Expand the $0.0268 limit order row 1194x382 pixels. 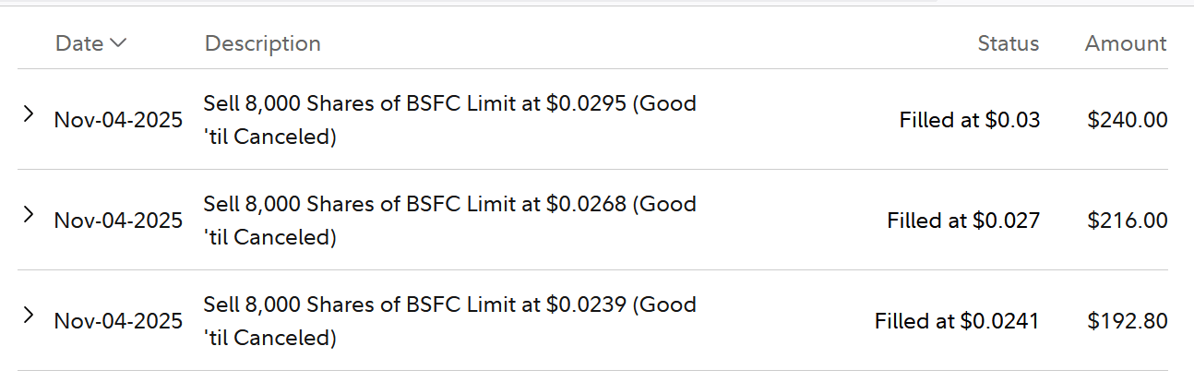click(29, 214)
